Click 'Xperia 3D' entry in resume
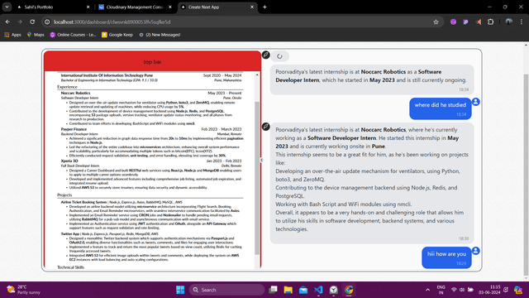Screen dimensions: 529x298 pyautogui.click(x=69, y=161)
